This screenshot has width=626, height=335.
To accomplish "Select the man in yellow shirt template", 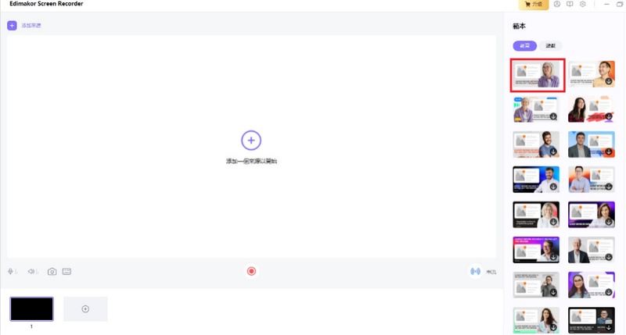I will (592, 74).
